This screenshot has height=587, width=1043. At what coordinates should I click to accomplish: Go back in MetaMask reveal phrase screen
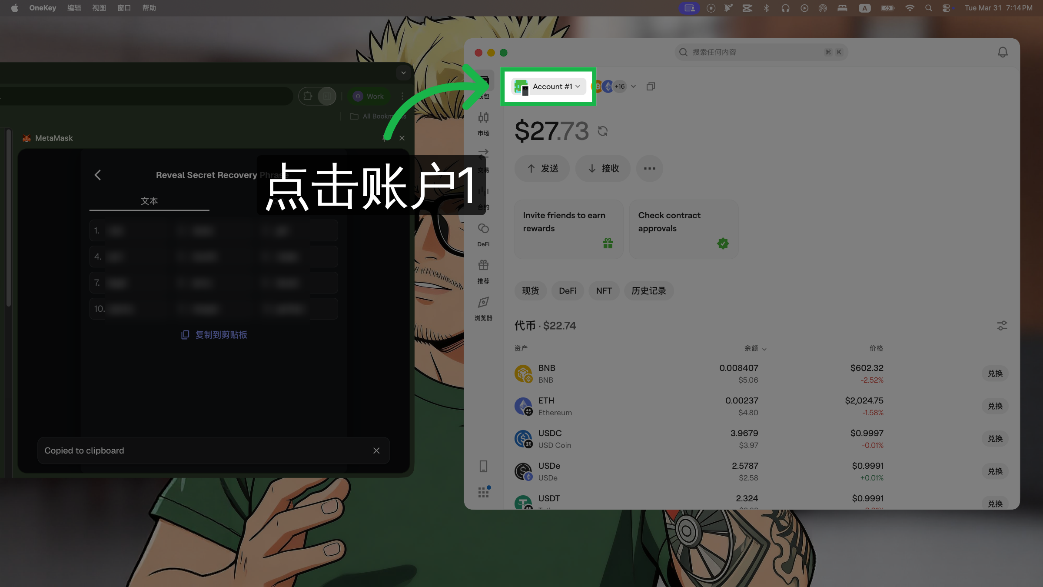[98, 175]
